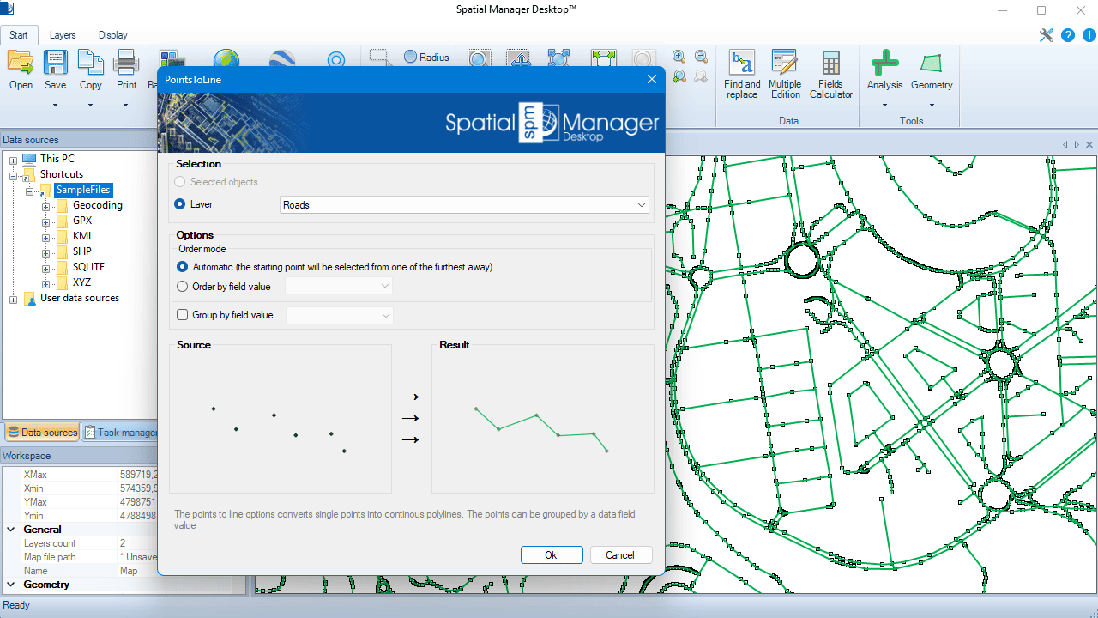Click the zoom out magnifier icon
1098x618 pixels.
[x=701, y=57]
